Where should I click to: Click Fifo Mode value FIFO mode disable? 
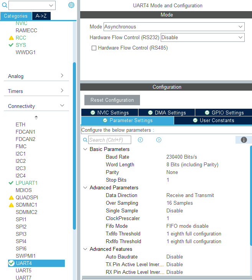188,226
